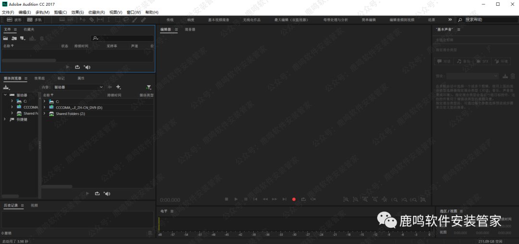Click the Play button in the transport

(x=236, y=199)
